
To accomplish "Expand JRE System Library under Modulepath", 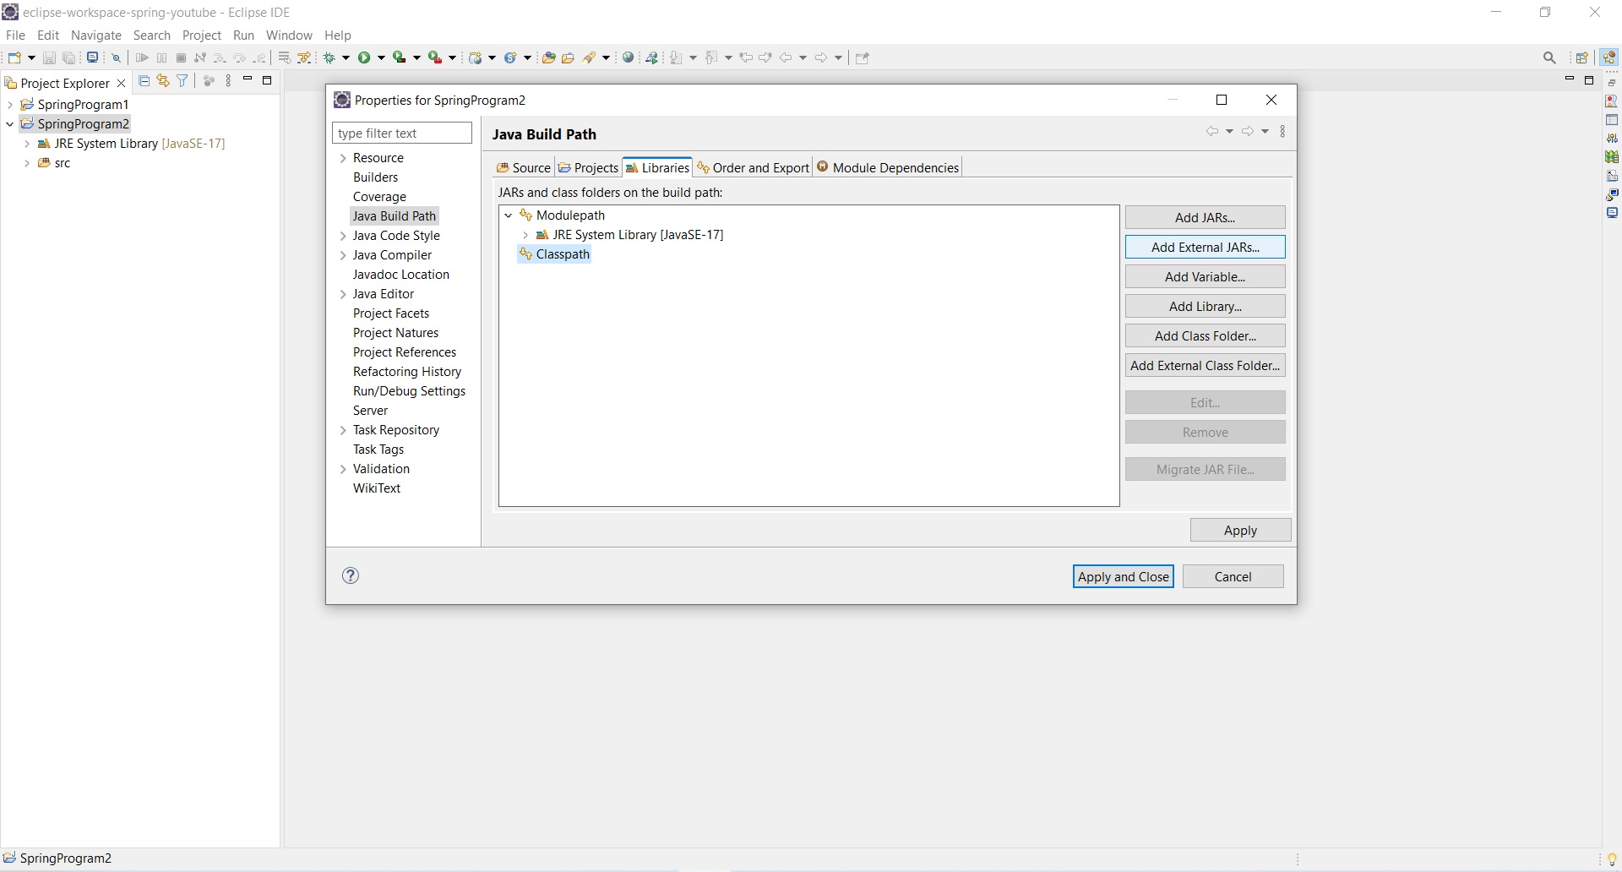I will [525, 235].
